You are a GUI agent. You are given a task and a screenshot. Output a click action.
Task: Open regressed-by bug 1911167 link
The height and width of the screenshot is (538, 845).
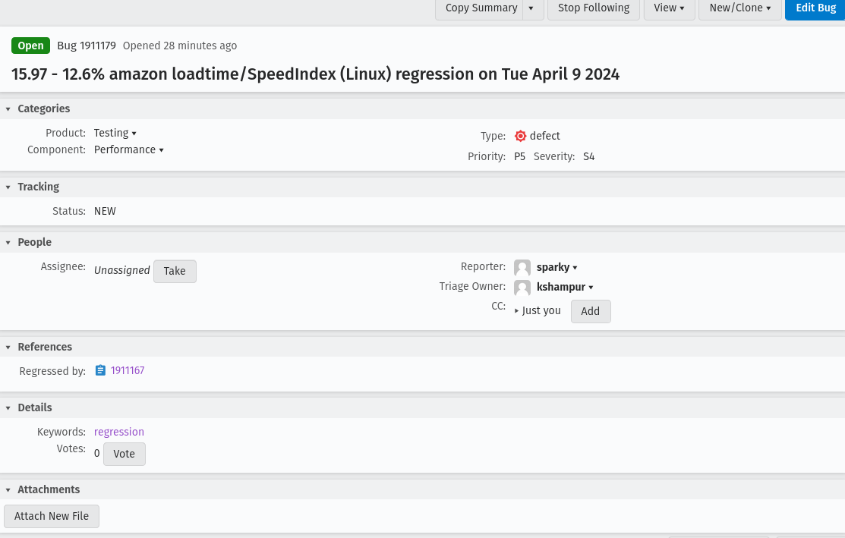(128, 371)
